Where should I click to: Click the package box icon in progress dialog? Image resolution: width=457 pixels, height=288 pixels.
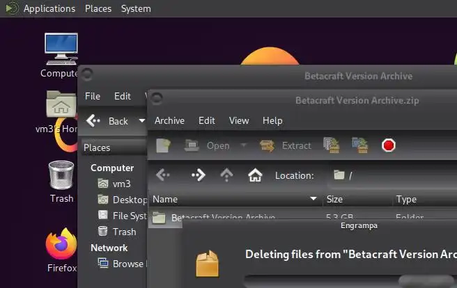click(x=207, y=264)
